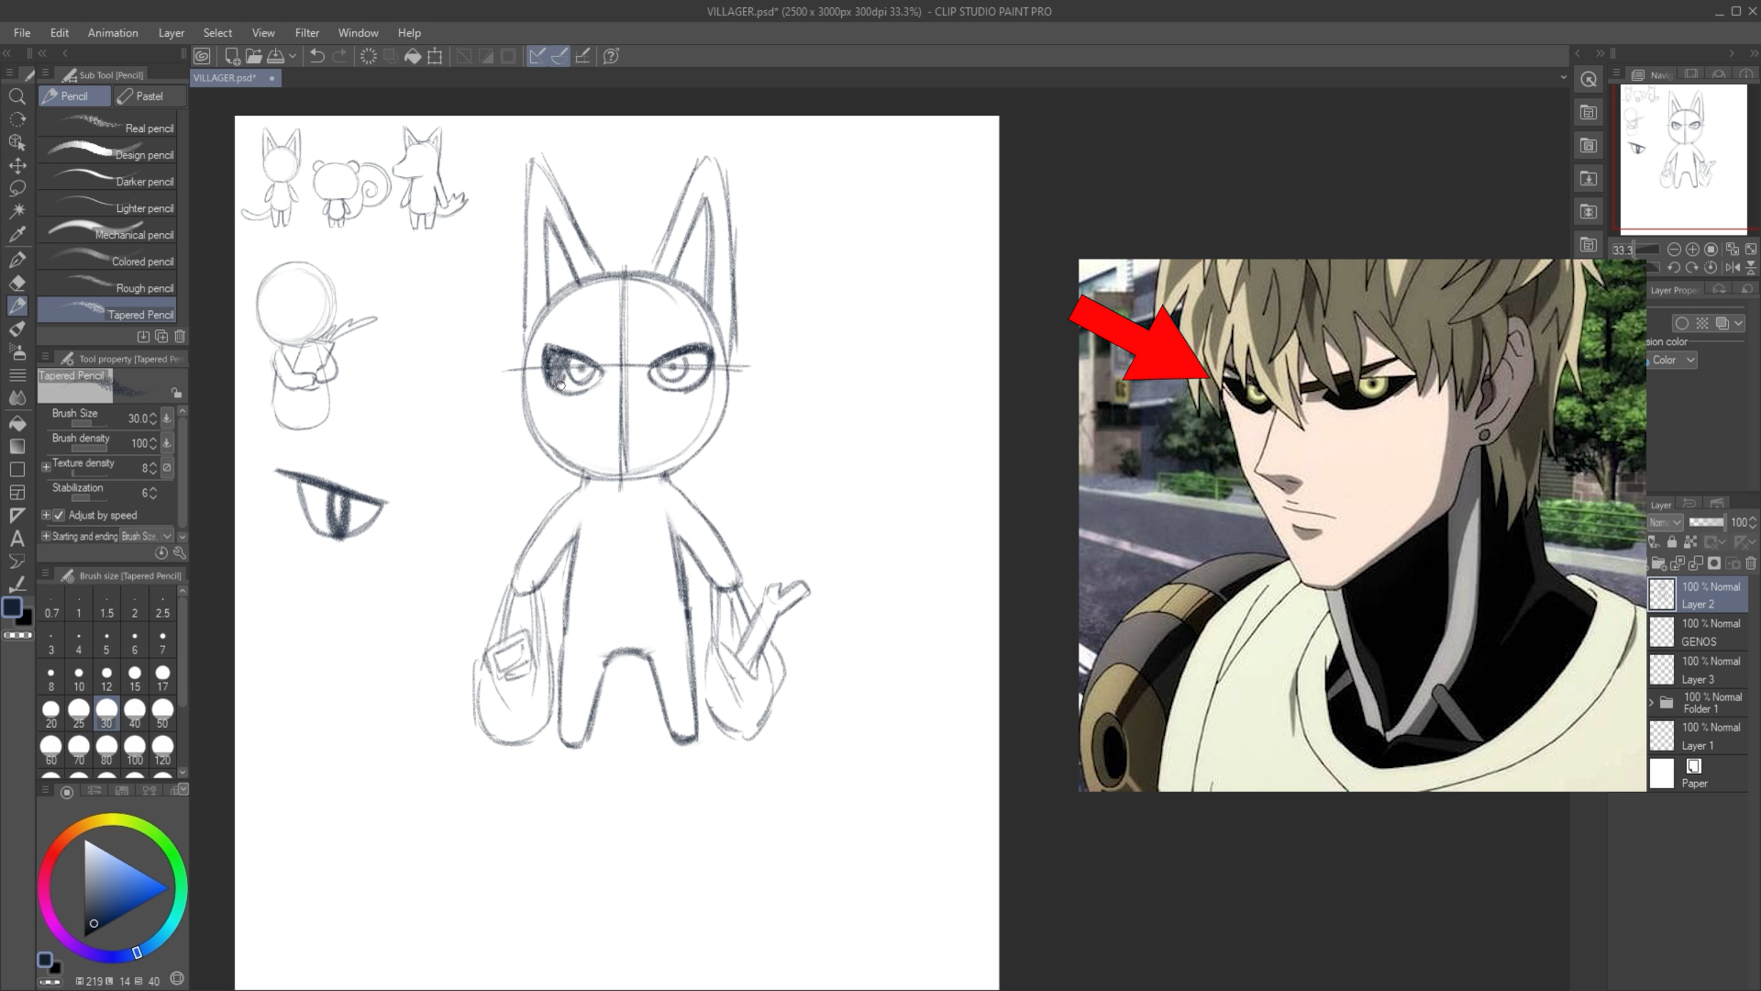The width and height of the screenshot is (1761, 991).
Task: Toggle Snap to Special Ruler icon
Action: click(559, 56)
